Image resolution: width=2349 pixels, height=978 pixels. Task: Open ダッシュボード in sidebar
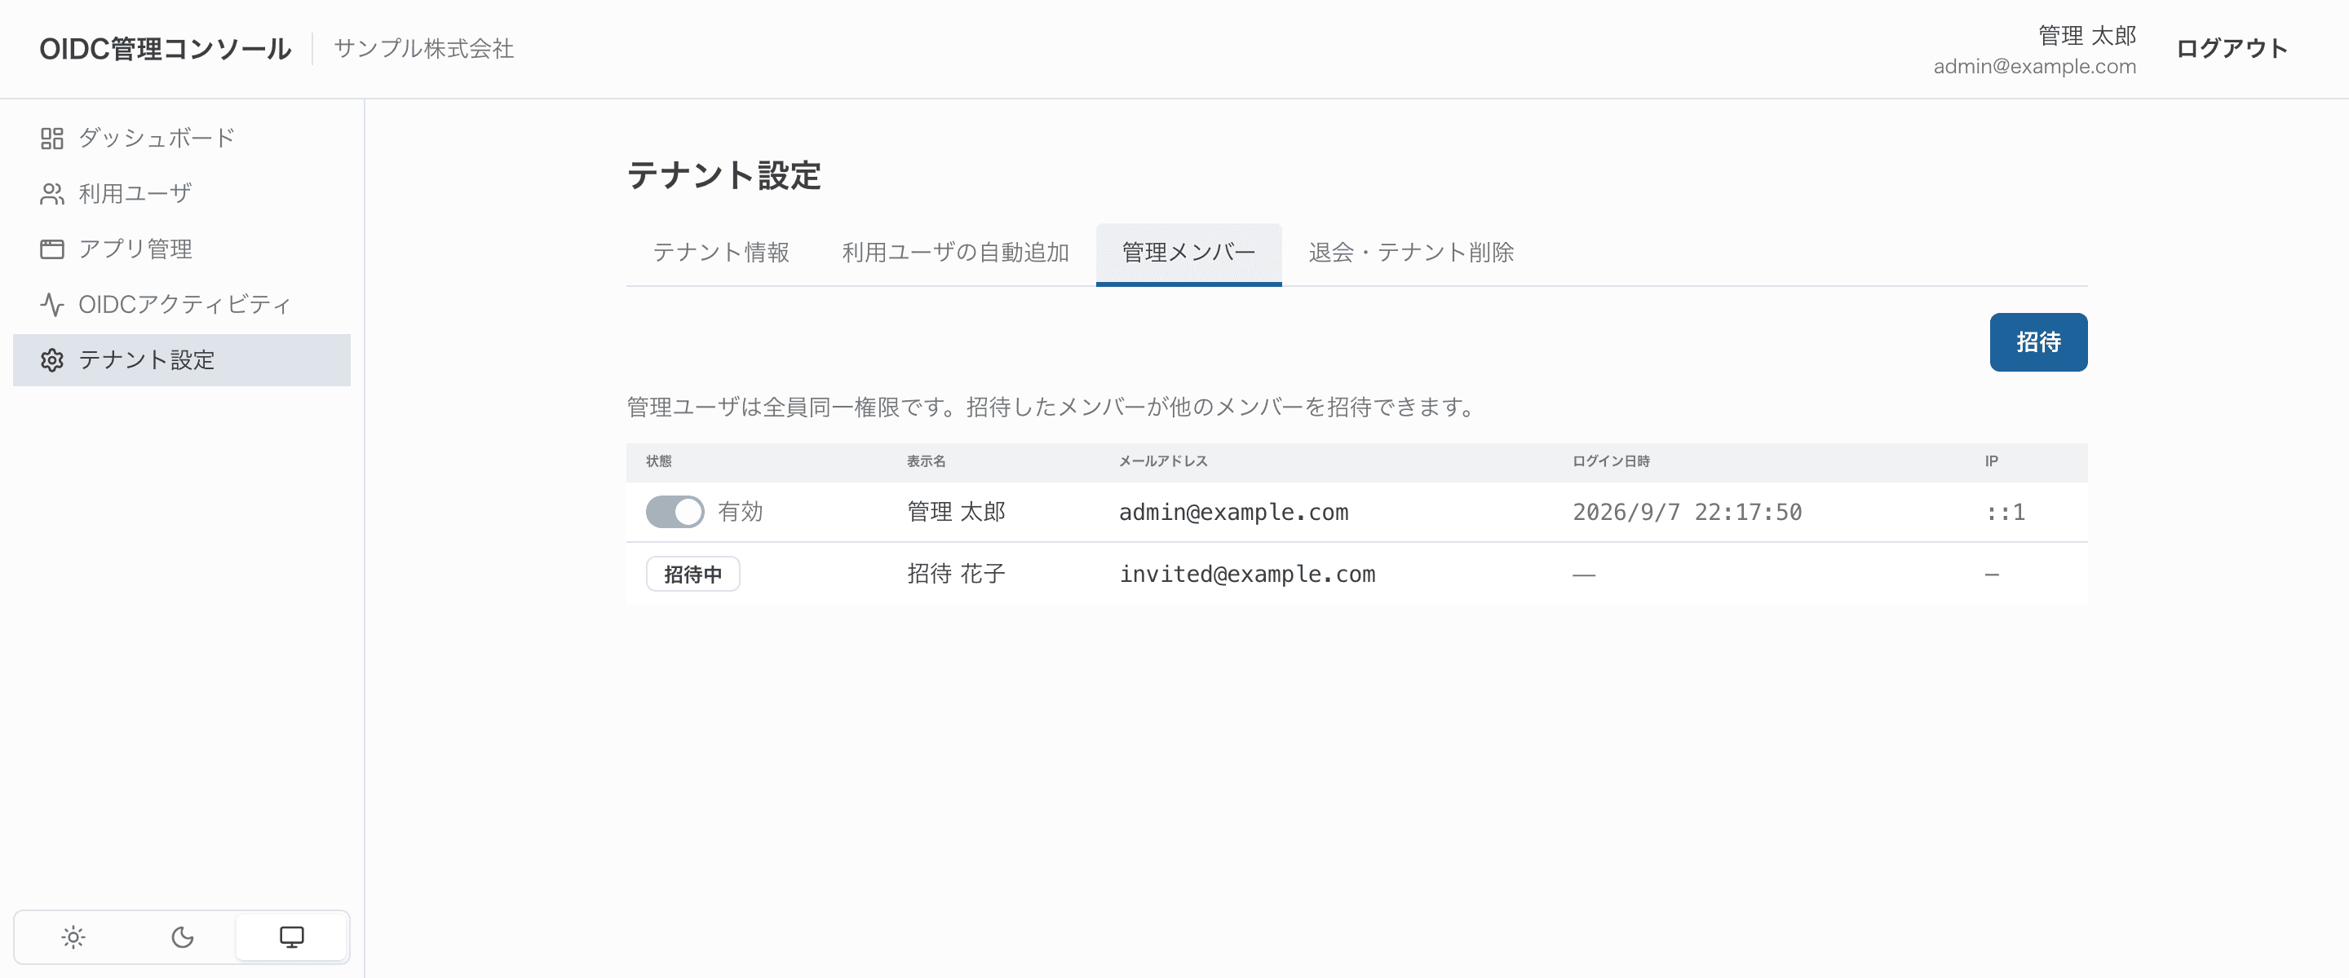(x=157, y=139)
